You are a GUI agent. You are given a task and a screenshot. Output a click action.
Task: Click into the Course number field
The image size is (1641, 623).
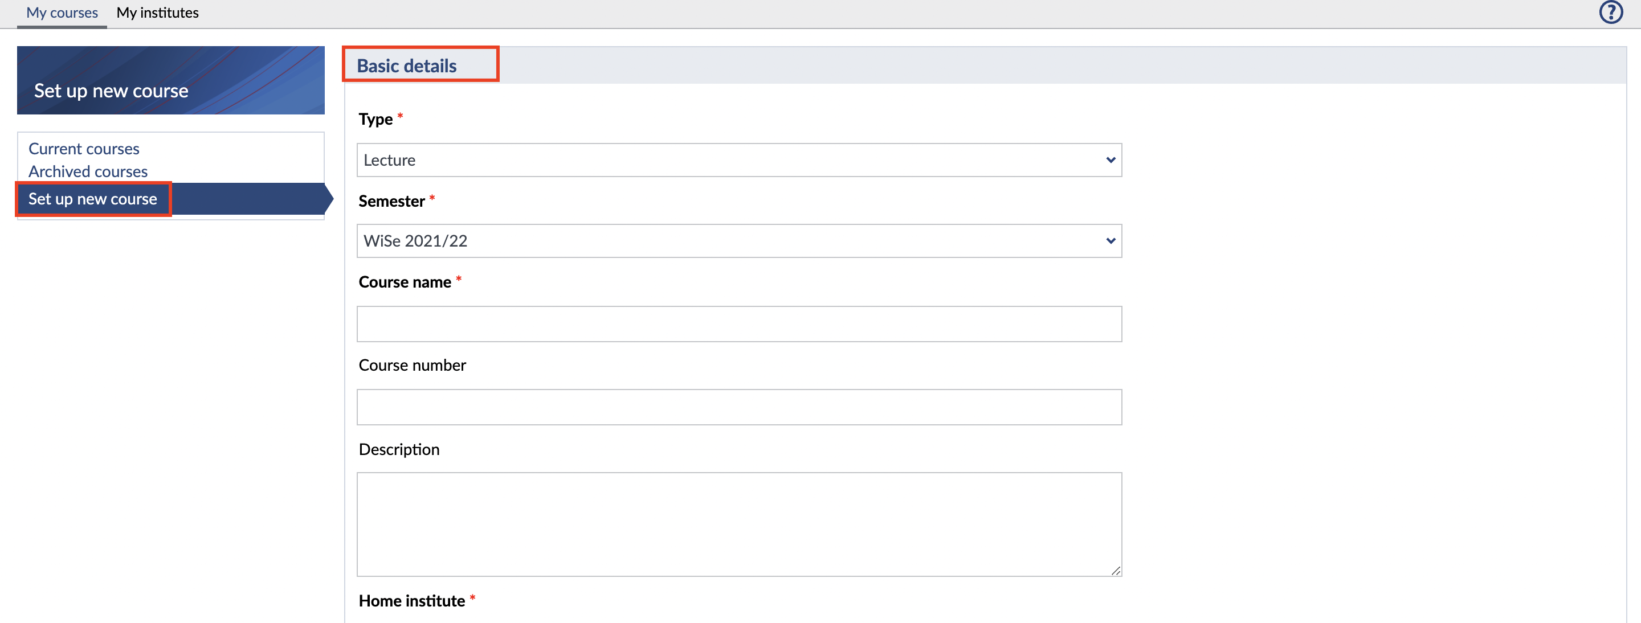739,407
